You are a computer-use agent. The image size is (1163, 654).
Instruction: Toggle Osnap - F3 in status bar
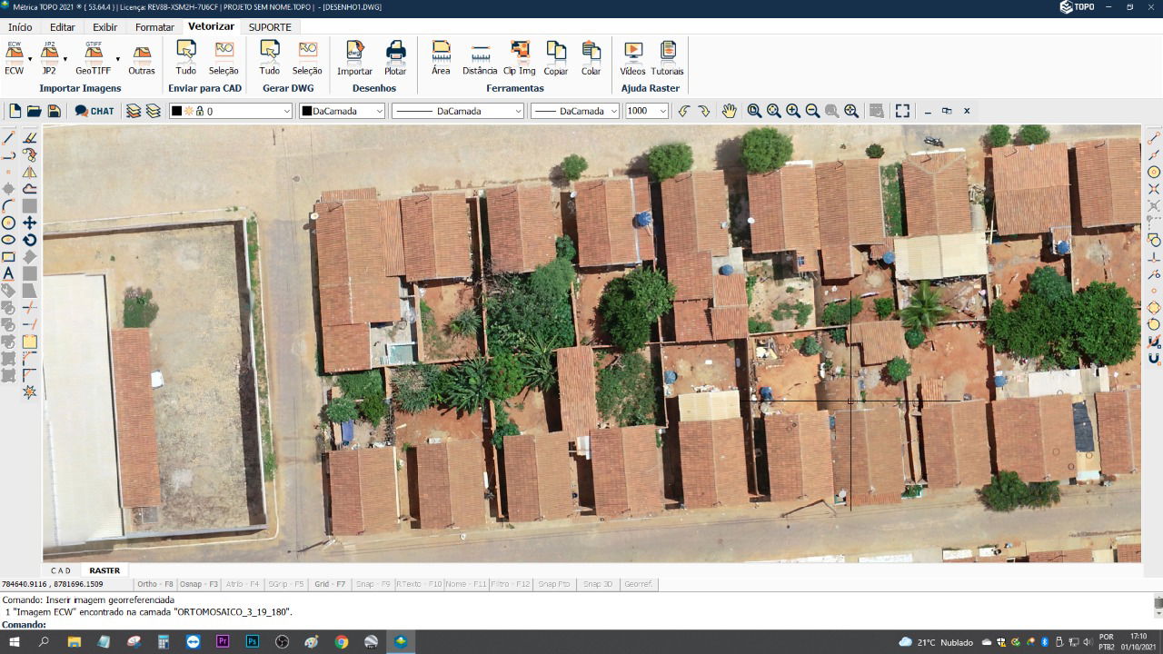click(198, 584)
